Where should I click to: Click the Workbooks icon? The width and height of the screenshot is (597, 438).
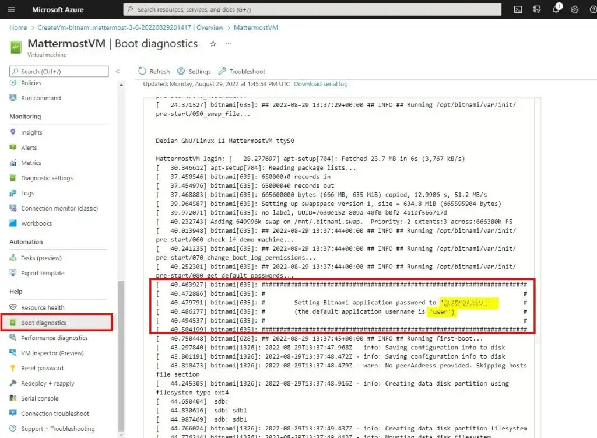click(13, 223)
